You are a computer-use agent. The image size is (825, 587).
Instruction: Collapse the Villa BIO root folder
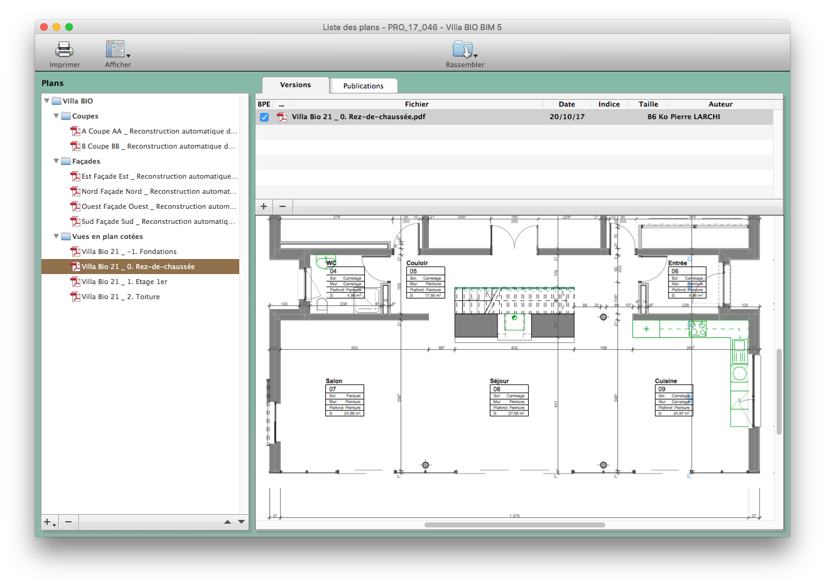[x=46, y=101]
